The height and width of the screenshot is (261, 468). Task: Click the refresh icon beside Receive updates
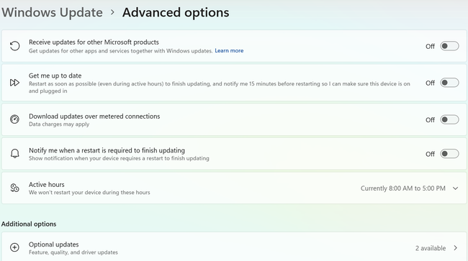14,46
